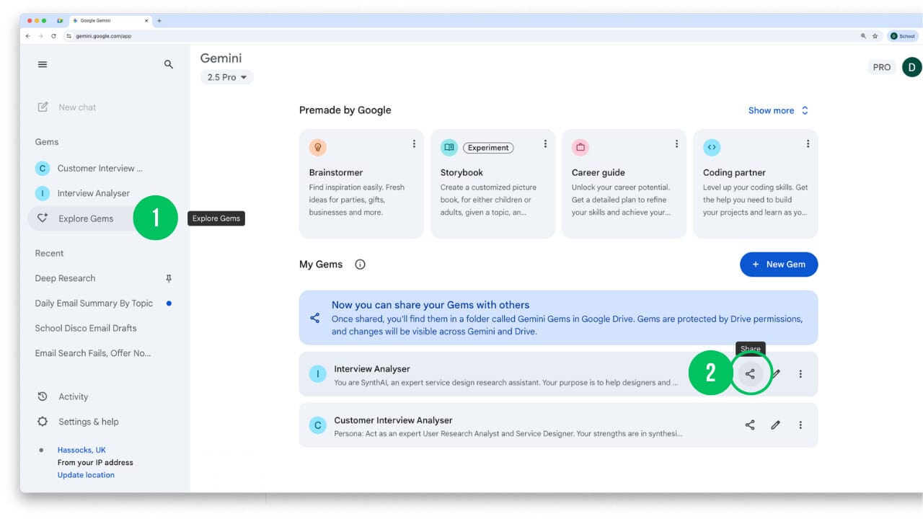Screen dimensions: 923x519
Task: Open a new browser tab
Action: (x=159, y=20)
